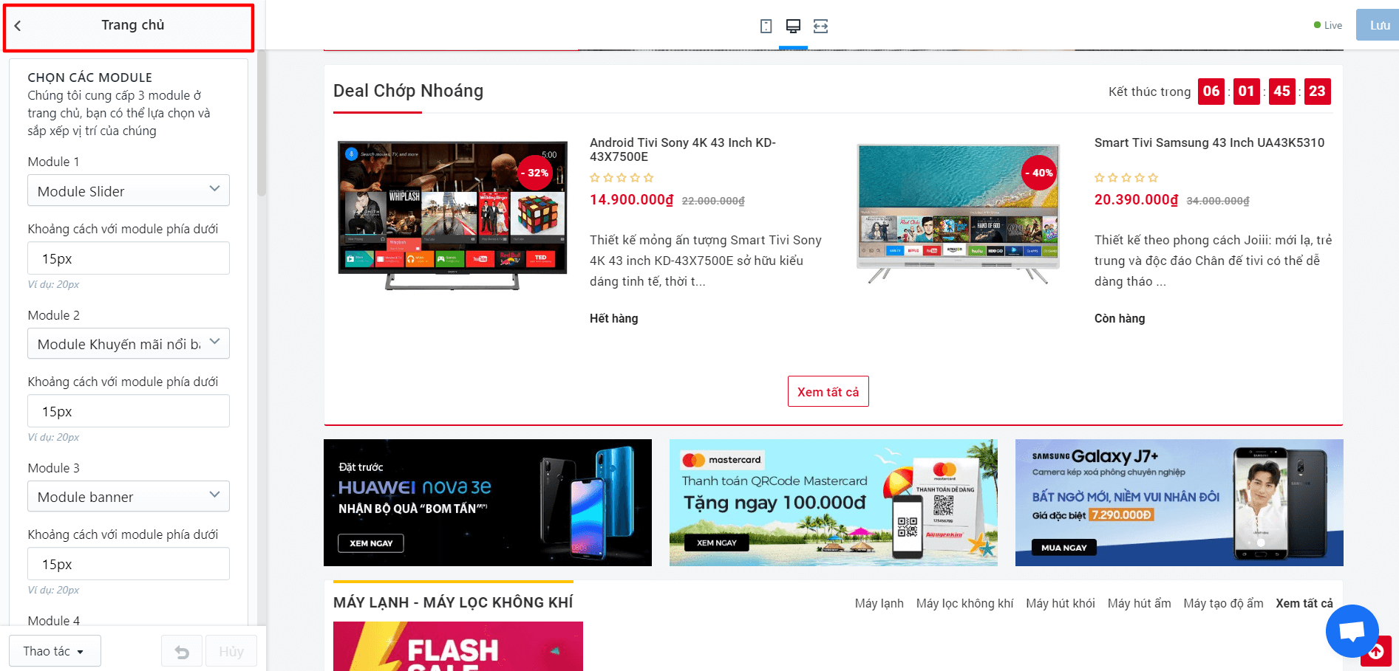The height and width of the screenshot is (671, 1399).
Task: Click the Module 4 label
Action: point(54,621)
